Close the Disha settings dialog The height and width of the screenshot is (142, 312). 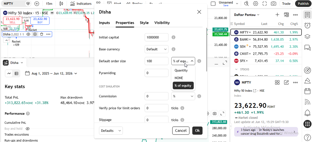coord(199,12)
